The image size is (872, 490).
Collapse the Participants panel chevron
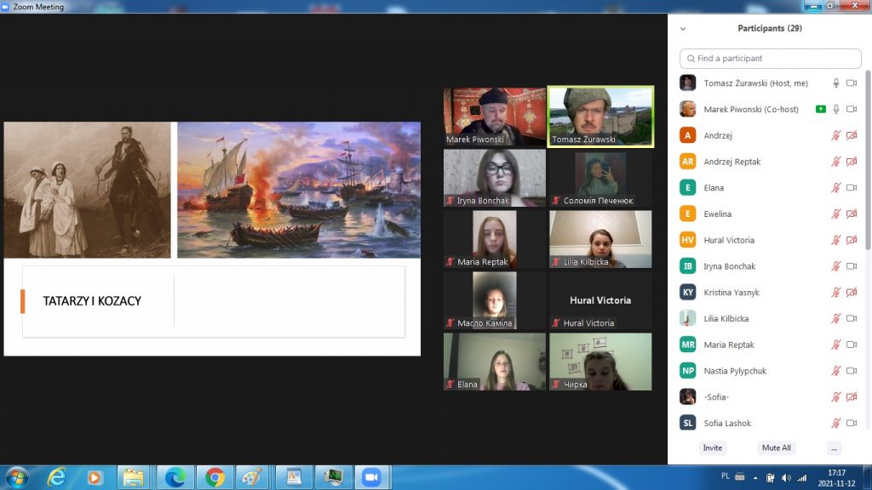682,28
